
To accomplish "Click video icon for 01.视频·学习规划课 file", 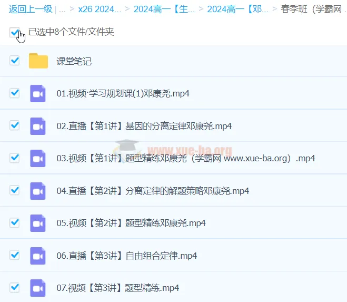I will point(38,93).
